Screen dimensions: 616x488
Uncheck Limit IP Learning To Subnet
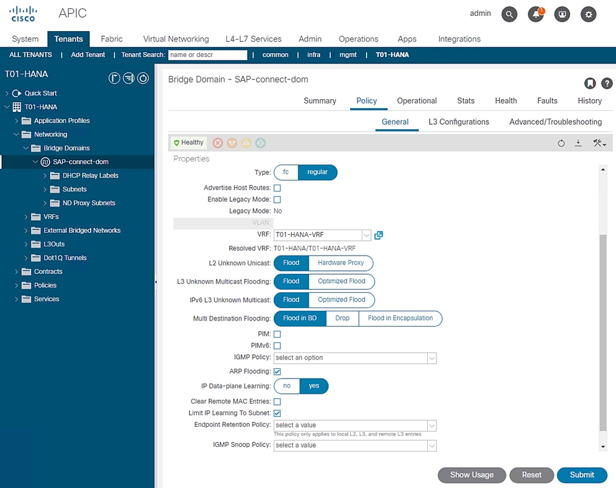(x=277, y=413)
